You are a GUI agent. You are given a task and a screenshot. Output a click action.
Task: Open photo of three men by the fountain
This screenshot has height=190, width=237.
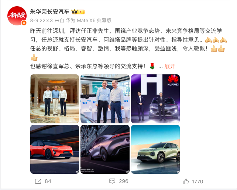[55, 99]
